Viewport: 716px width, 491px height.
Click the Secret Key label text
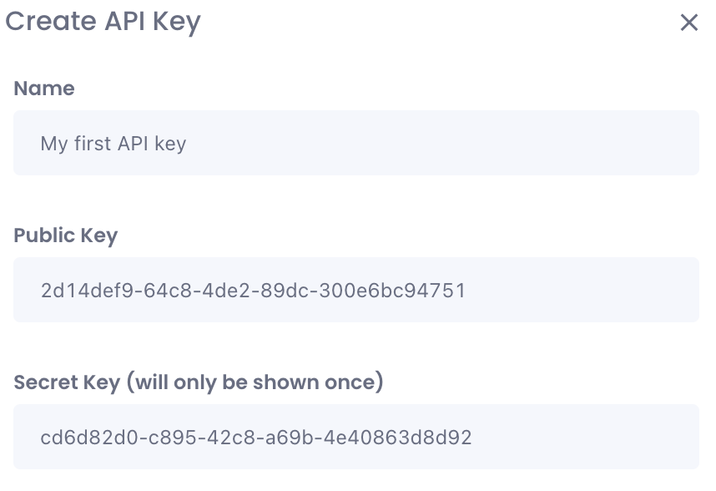click(x=67, y=382)
